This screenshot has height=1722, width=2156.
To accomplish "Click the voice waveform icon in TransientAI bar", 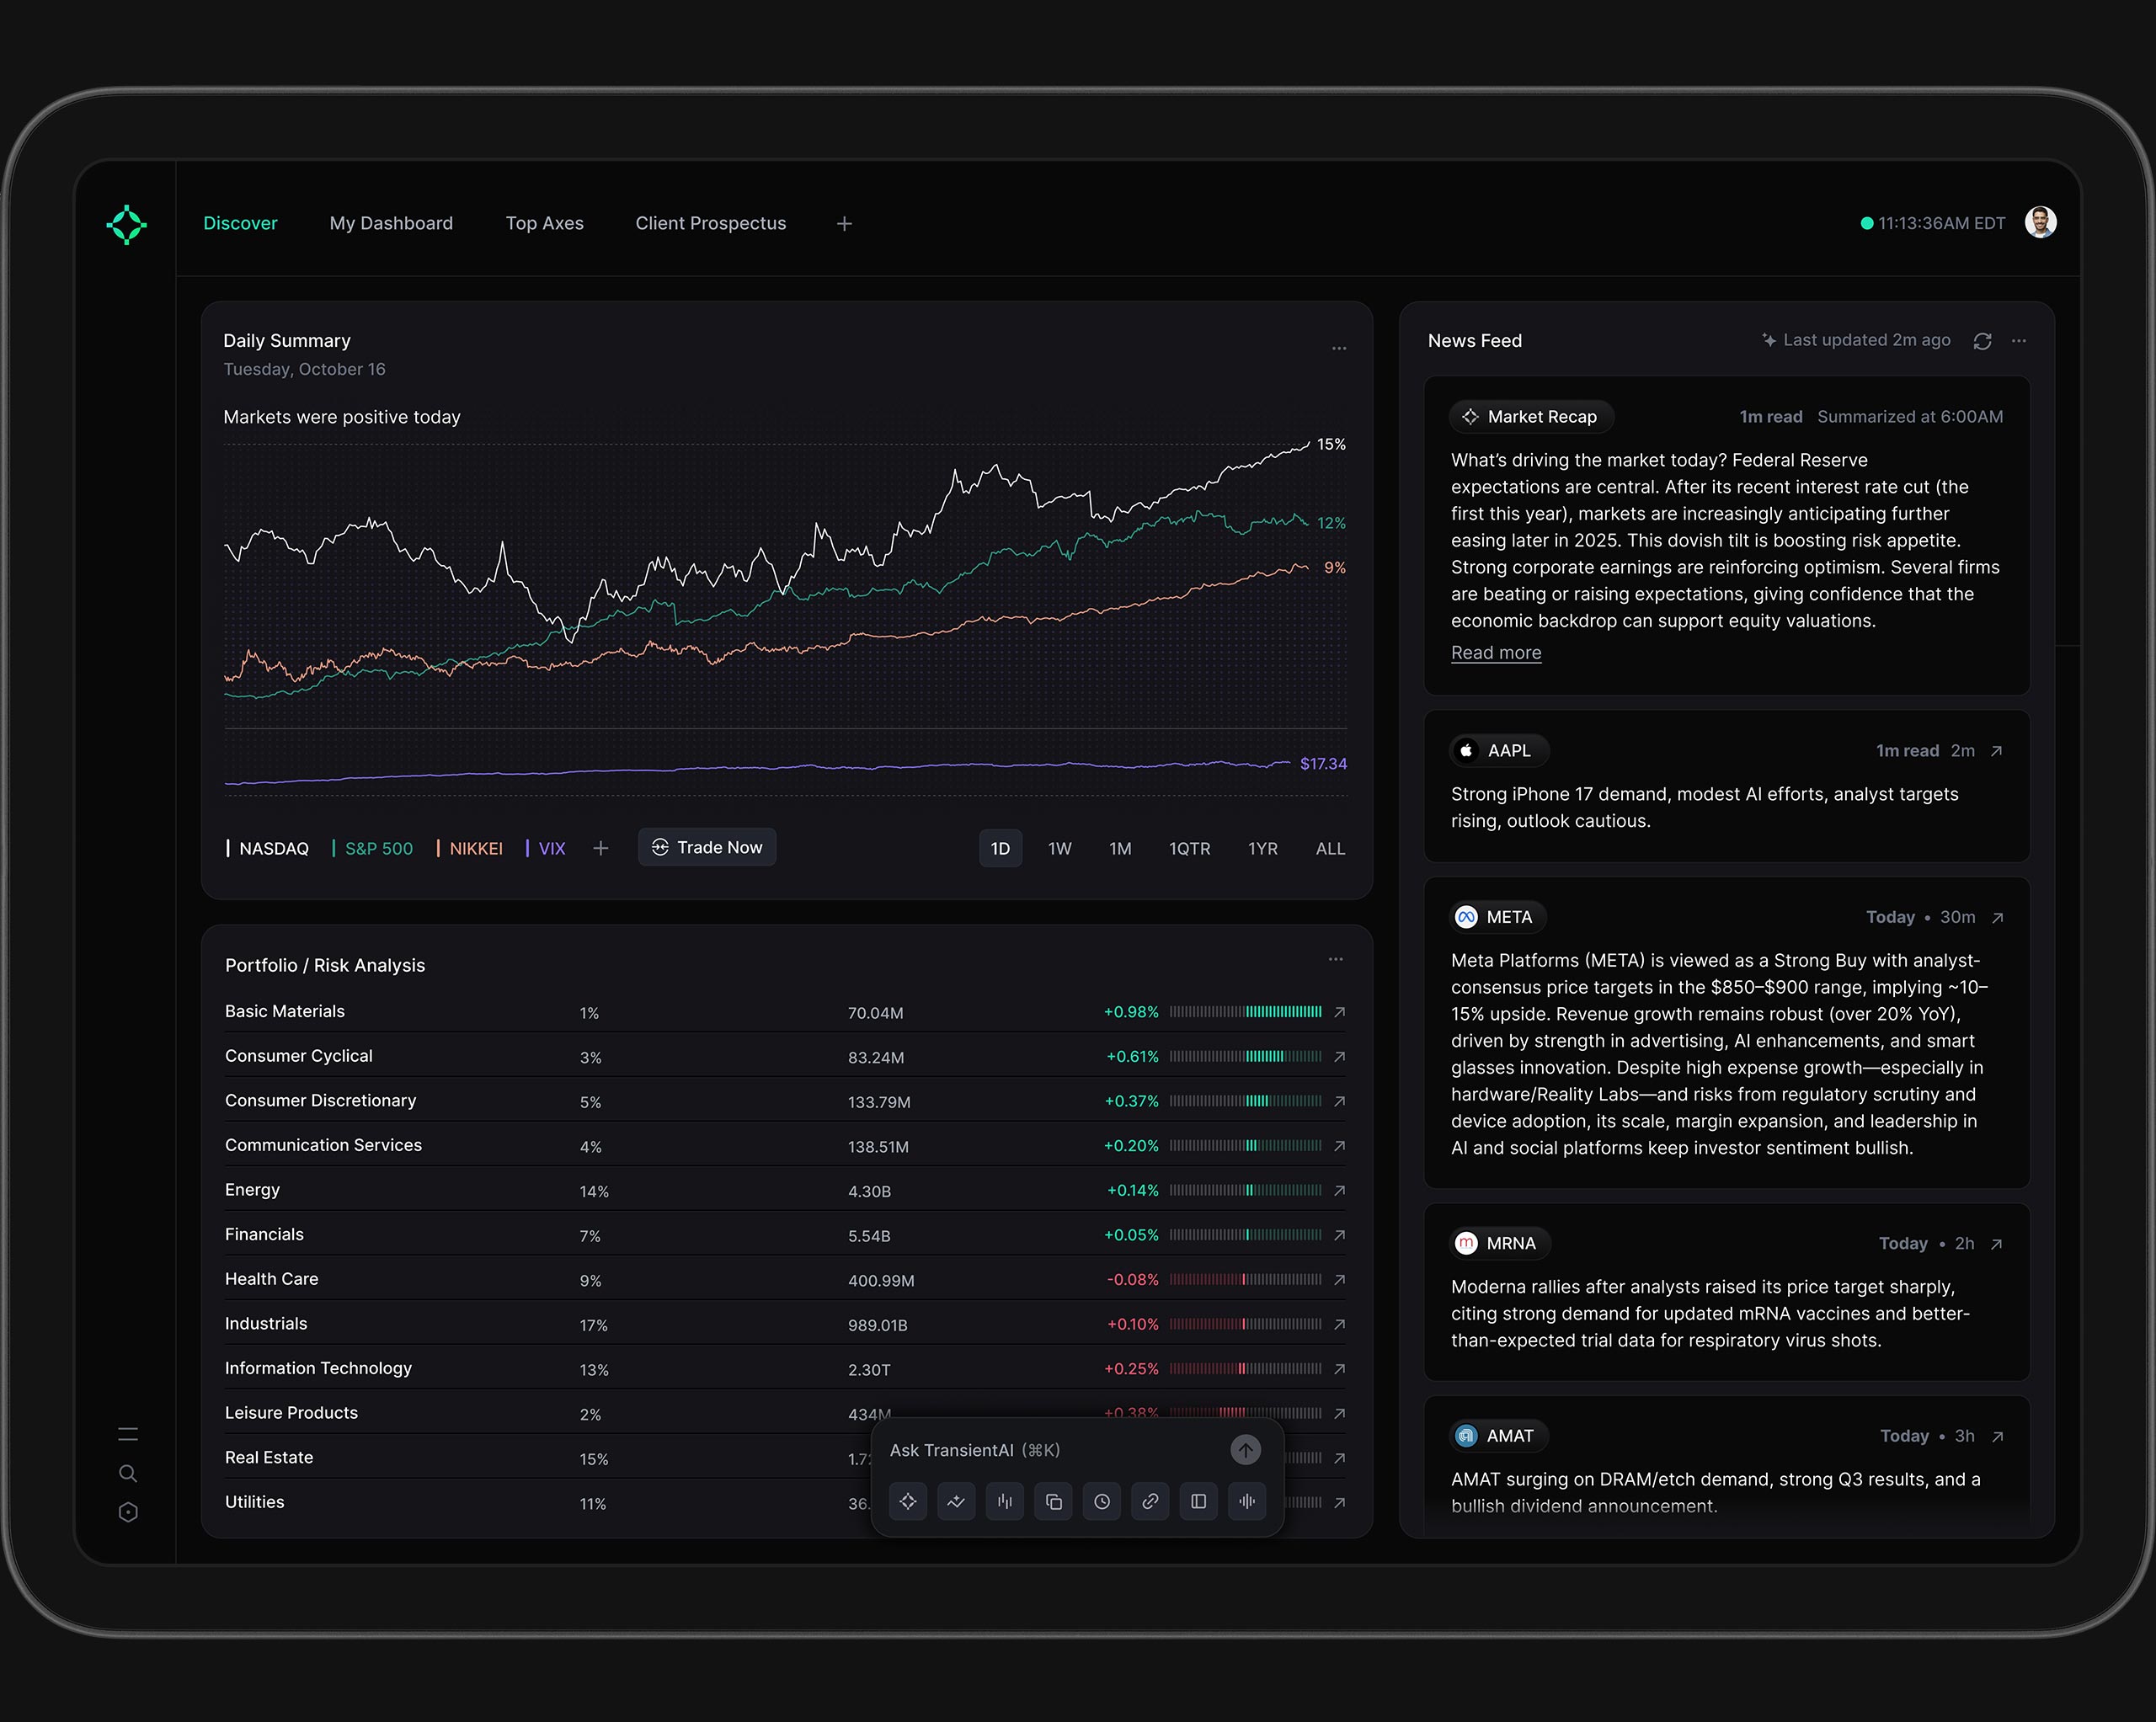I will 1246,1501.
